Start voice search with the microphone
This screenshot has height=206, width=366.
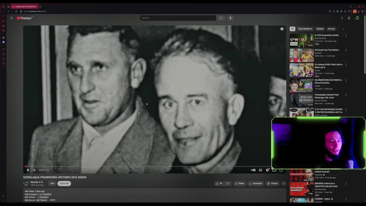pyautogui.click(x=230, y=18)
